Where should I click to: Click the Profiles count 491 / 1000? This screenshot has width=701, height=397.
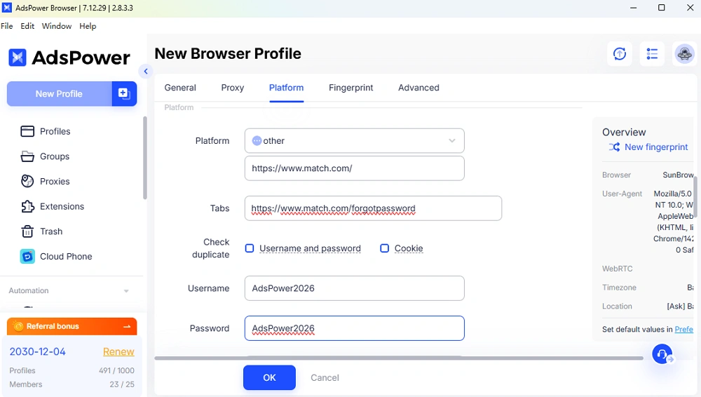pos(116,370)
